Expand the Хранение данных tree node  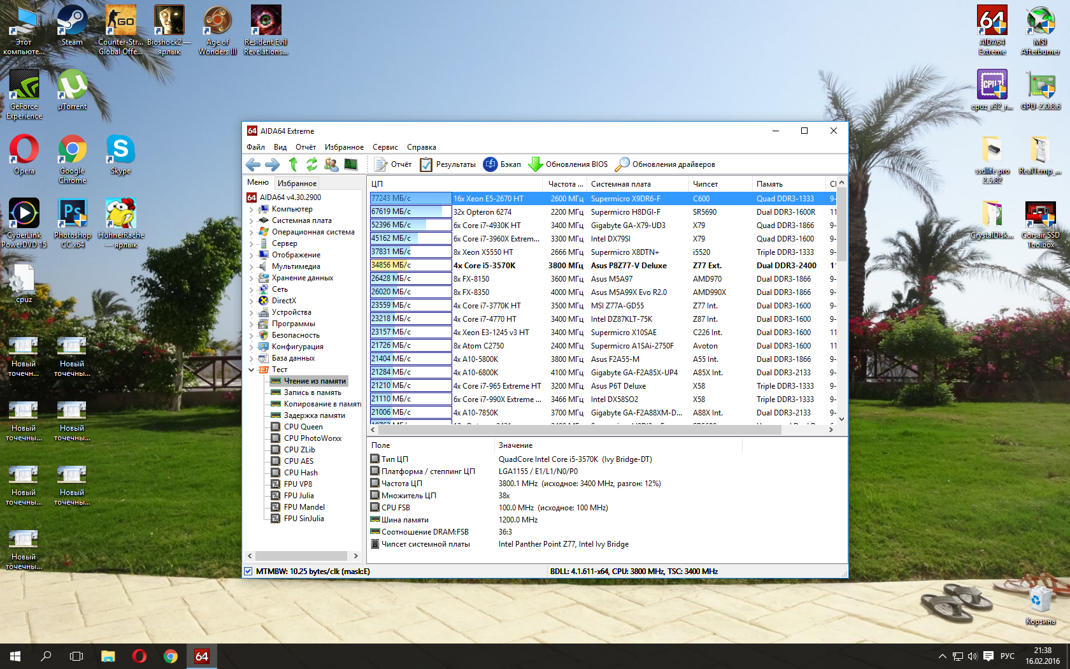[x=252, y=278]
